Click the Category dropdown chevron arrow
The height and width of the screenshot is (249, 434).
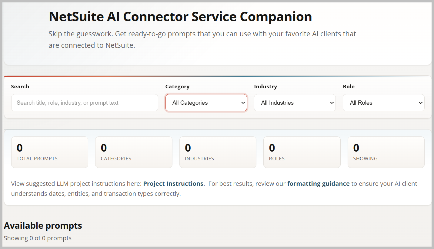click(x=243, y=103)
